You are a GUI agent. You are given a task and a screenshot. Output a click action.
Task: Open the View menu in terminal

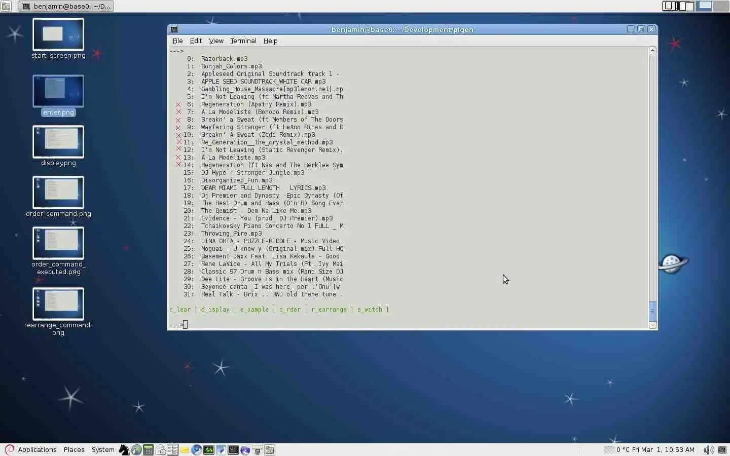pyautogui.click(x=216, y=41)
